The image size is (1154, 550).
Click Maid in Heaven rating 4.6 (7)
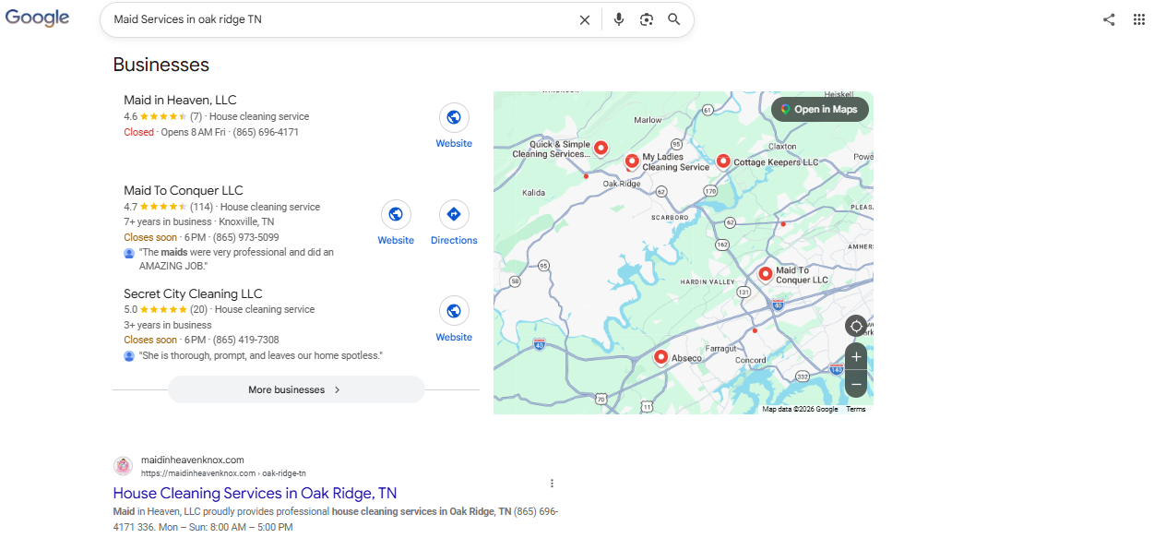162,116
